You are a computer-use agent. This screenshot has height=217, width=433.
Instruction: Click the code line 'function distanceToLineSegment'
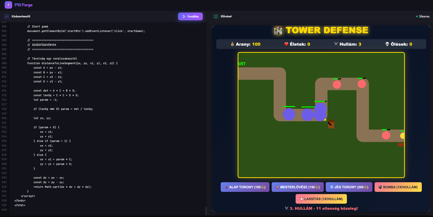(73, 63)
